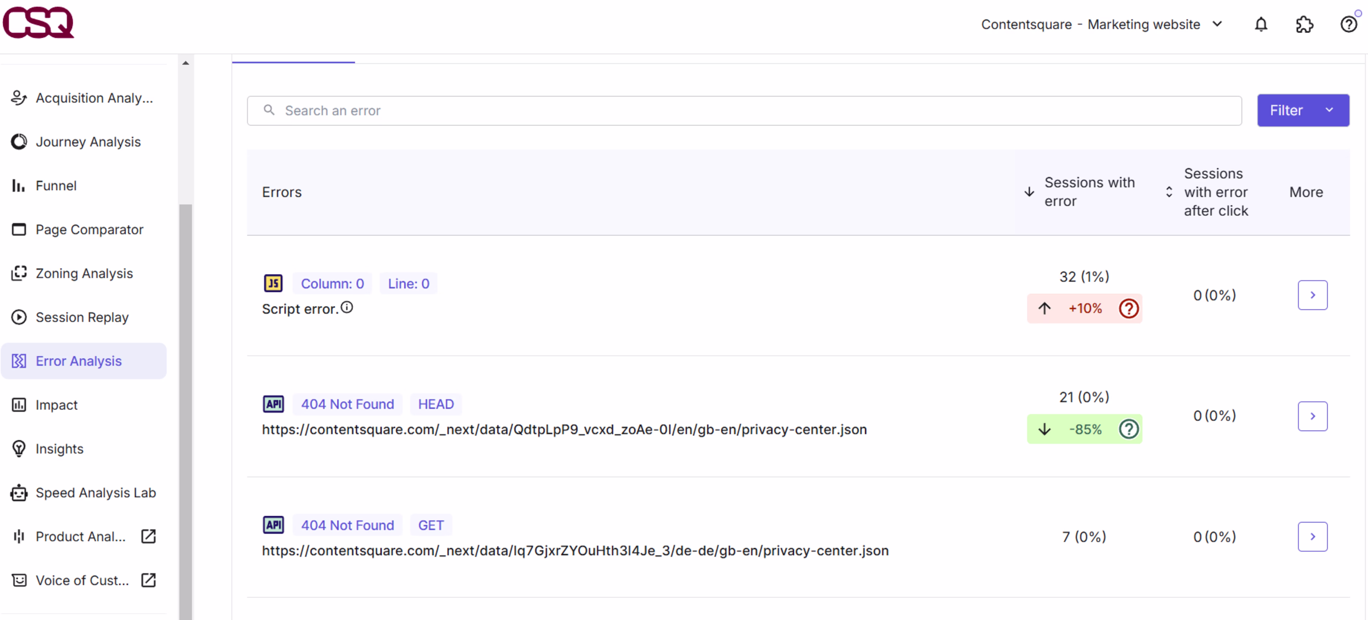Open Session Replay from the sidebar
Viewport: 1368px width, 620px height.
click(x=82, y=317)
